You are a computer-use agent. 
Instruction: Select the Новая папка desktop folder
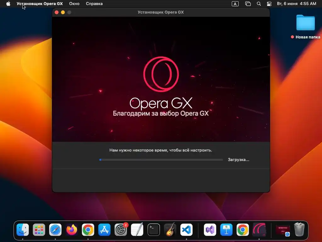(x=306, y=22)
